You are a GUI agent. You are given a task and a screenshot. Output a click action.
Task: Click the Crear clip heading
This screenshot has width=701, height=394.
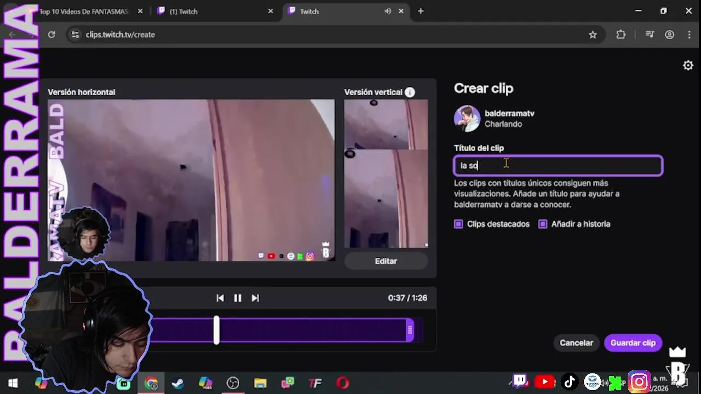[x=484, y=89]
